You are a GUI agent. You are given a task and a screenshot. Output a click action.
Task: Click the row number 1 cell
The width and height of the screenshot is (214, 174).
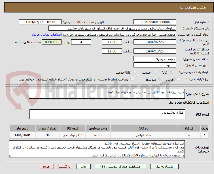click(x=205, y=135)
